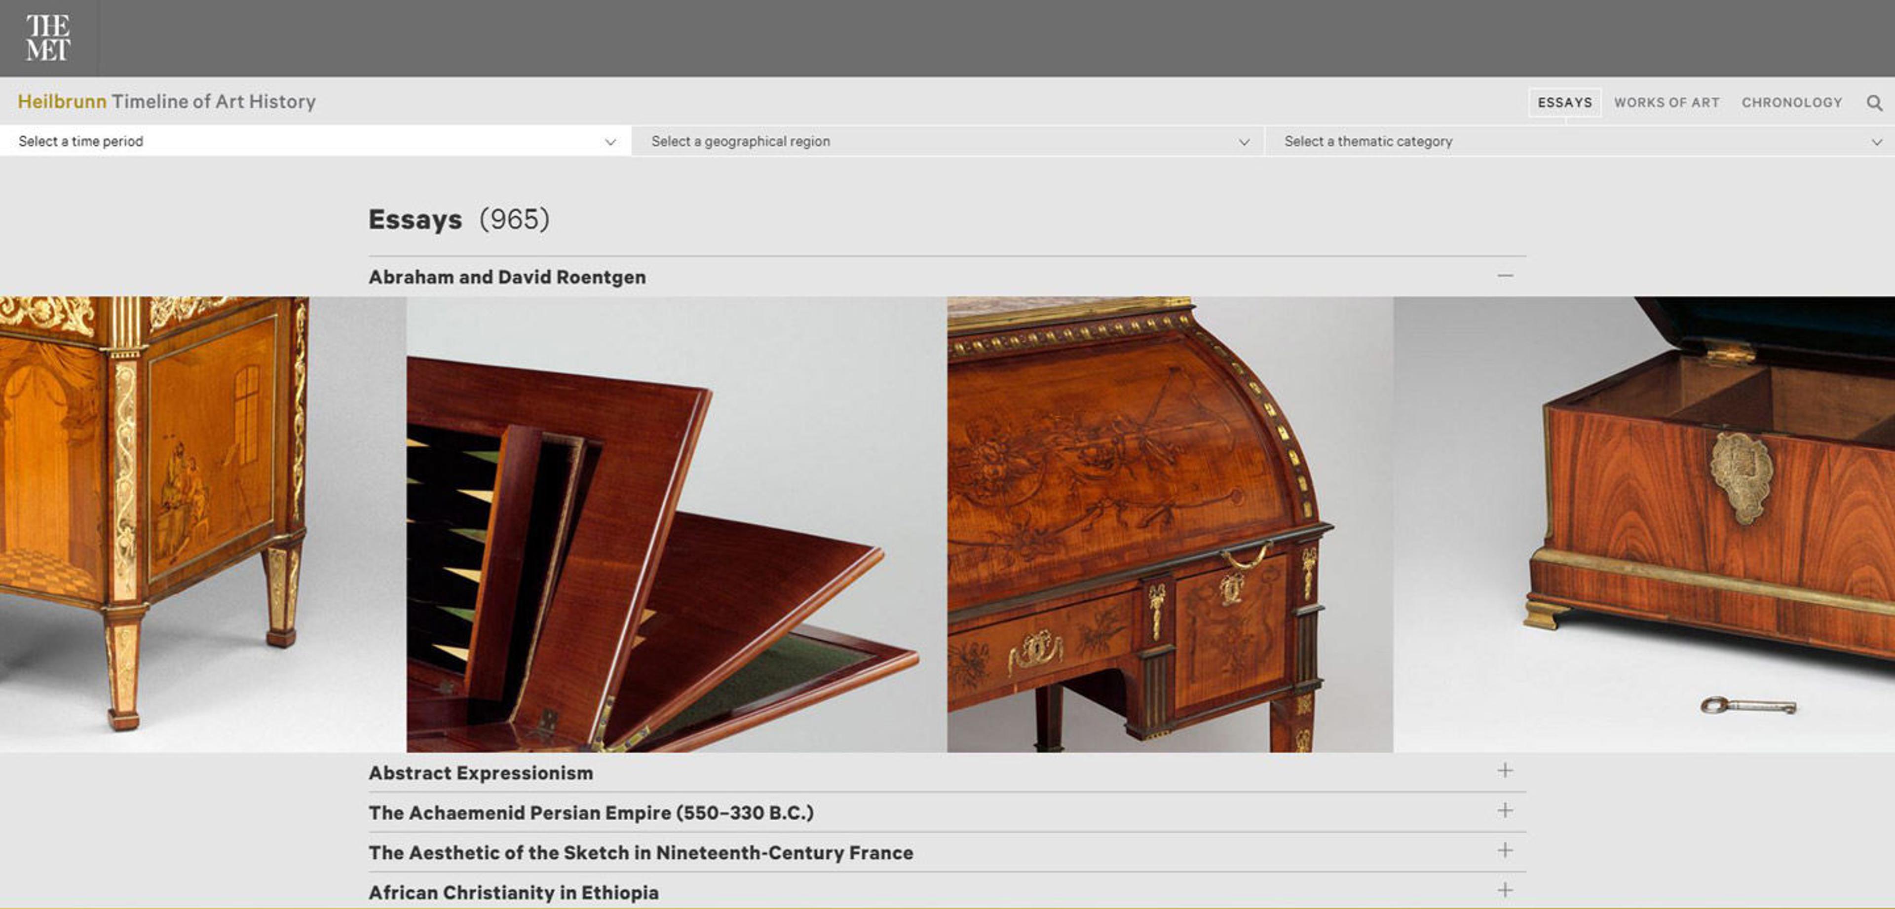Click the Abraham and David Roentgen heading
1895x909 pixels.
coord(507,277)
